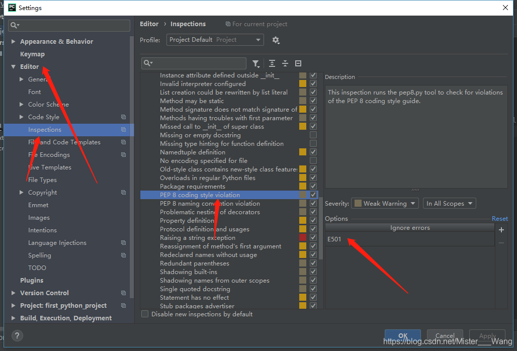The width and height of the screenshot is (517, 351).
Task: Expand the Appearance & Behavior section
Action: (x=13, y=41)
